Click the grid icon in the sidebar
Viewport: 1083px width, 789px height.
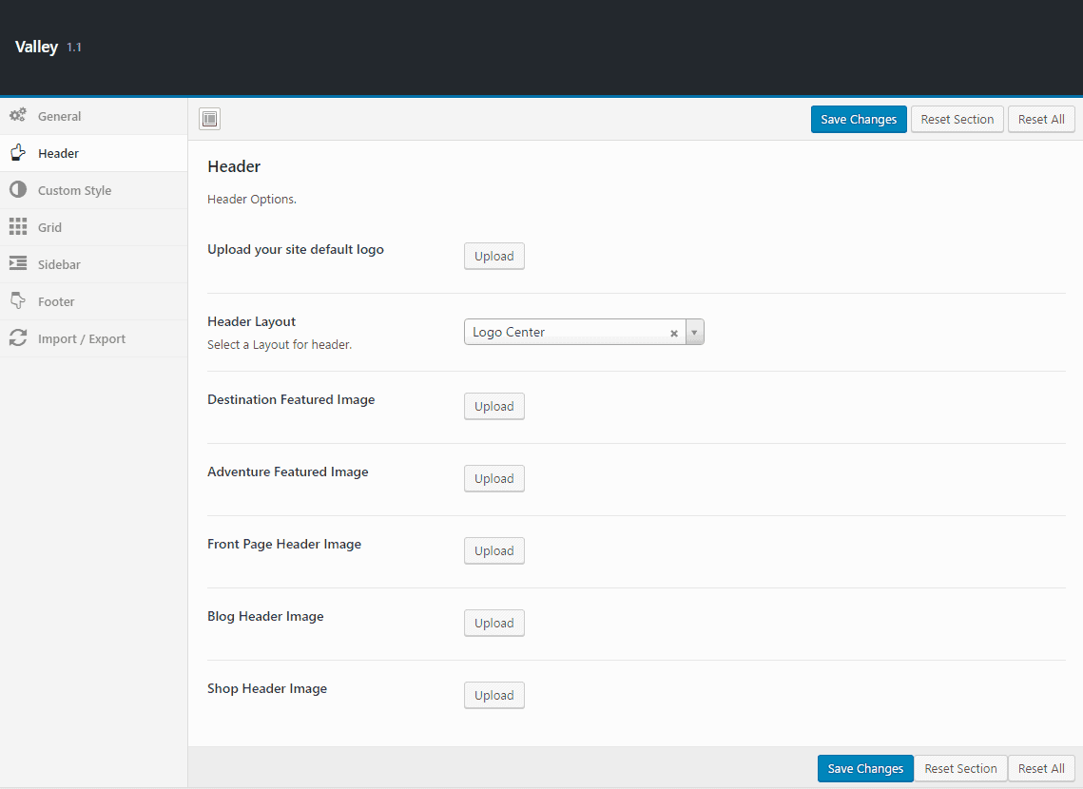pyautogui.click(x=18, y=226)
